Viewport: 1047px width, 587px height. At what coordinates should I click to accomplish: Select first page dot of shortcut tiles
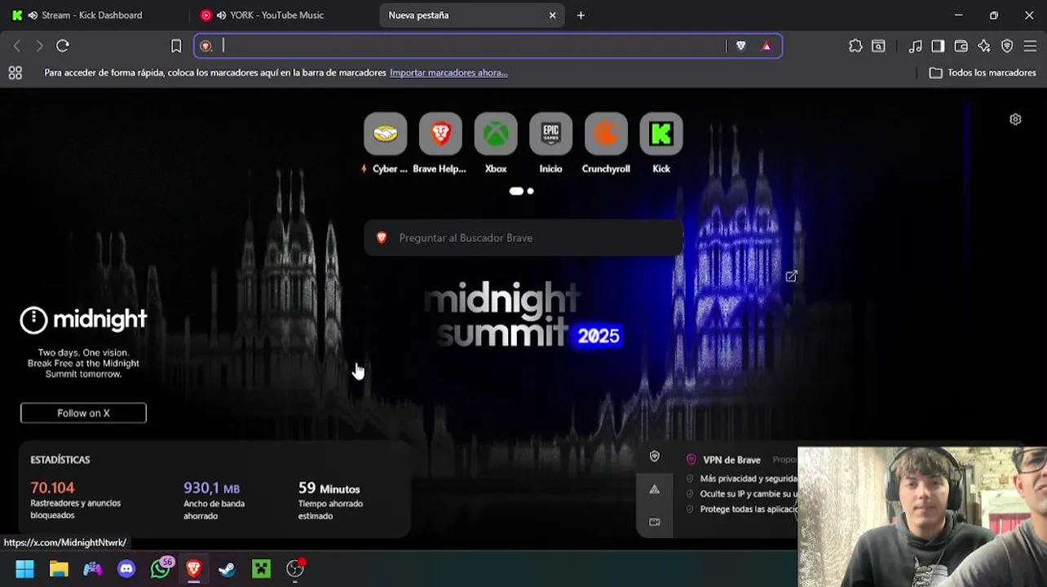pos(516,191)
